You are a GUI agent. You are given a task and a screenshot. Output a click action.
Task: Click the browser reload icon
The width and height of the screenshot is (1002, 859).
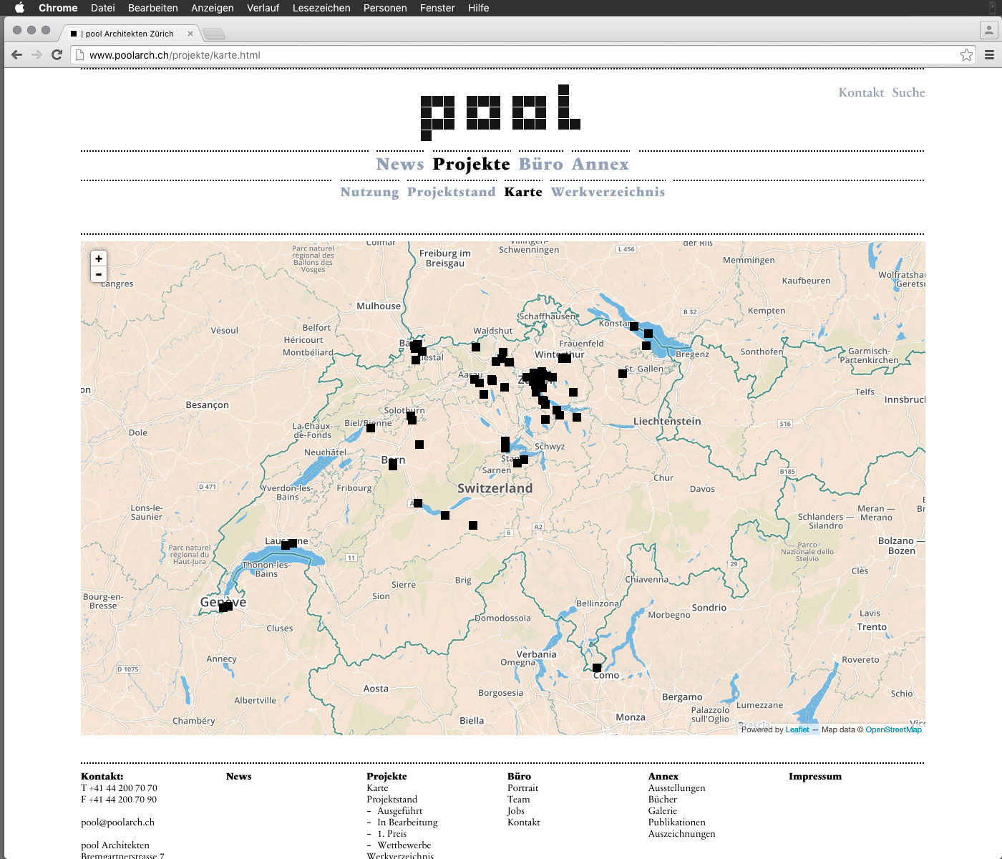pos(57,54)
